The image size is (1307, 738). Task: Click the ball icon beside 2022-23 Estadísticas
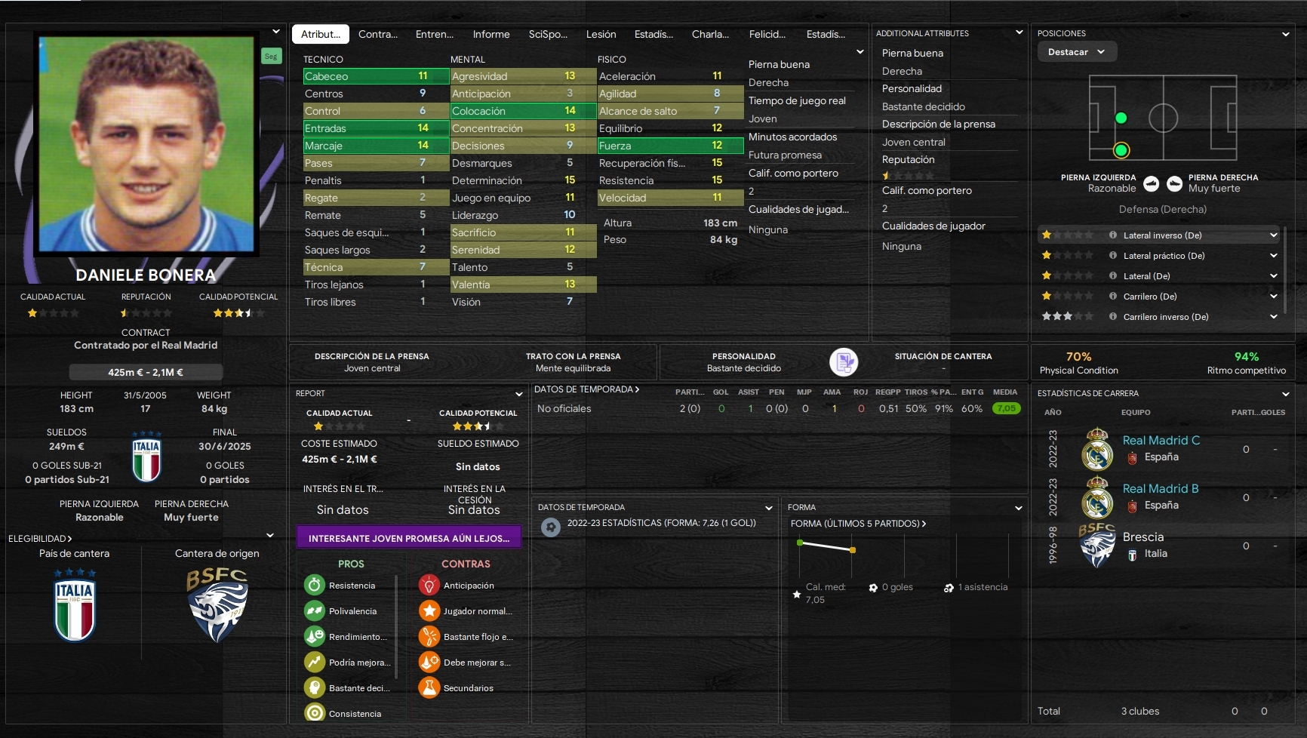551,527
